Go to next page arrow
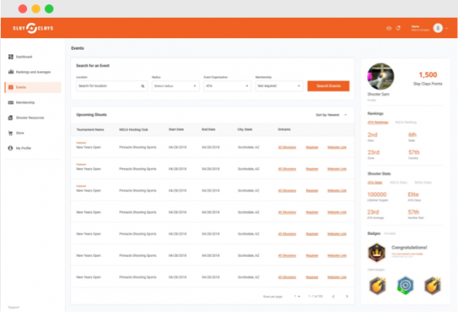The height and width of the screenshot is (312, 458). 347,297
